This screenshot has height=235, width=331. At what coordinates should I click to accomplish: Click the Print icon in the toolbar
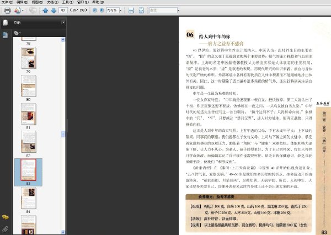click(x=7, y=10)
